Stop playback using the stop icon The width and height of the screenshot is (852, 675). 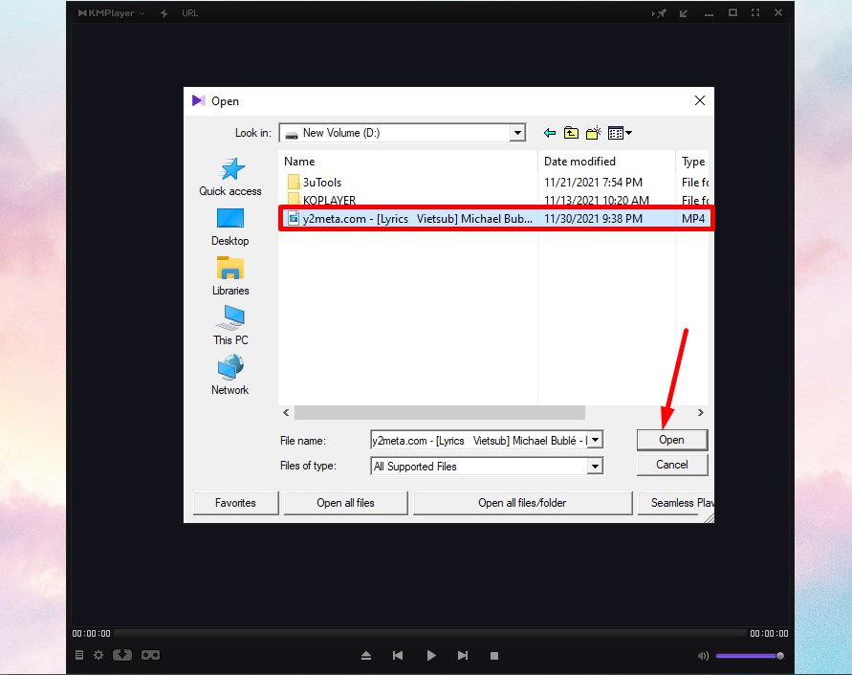(494, 656)
